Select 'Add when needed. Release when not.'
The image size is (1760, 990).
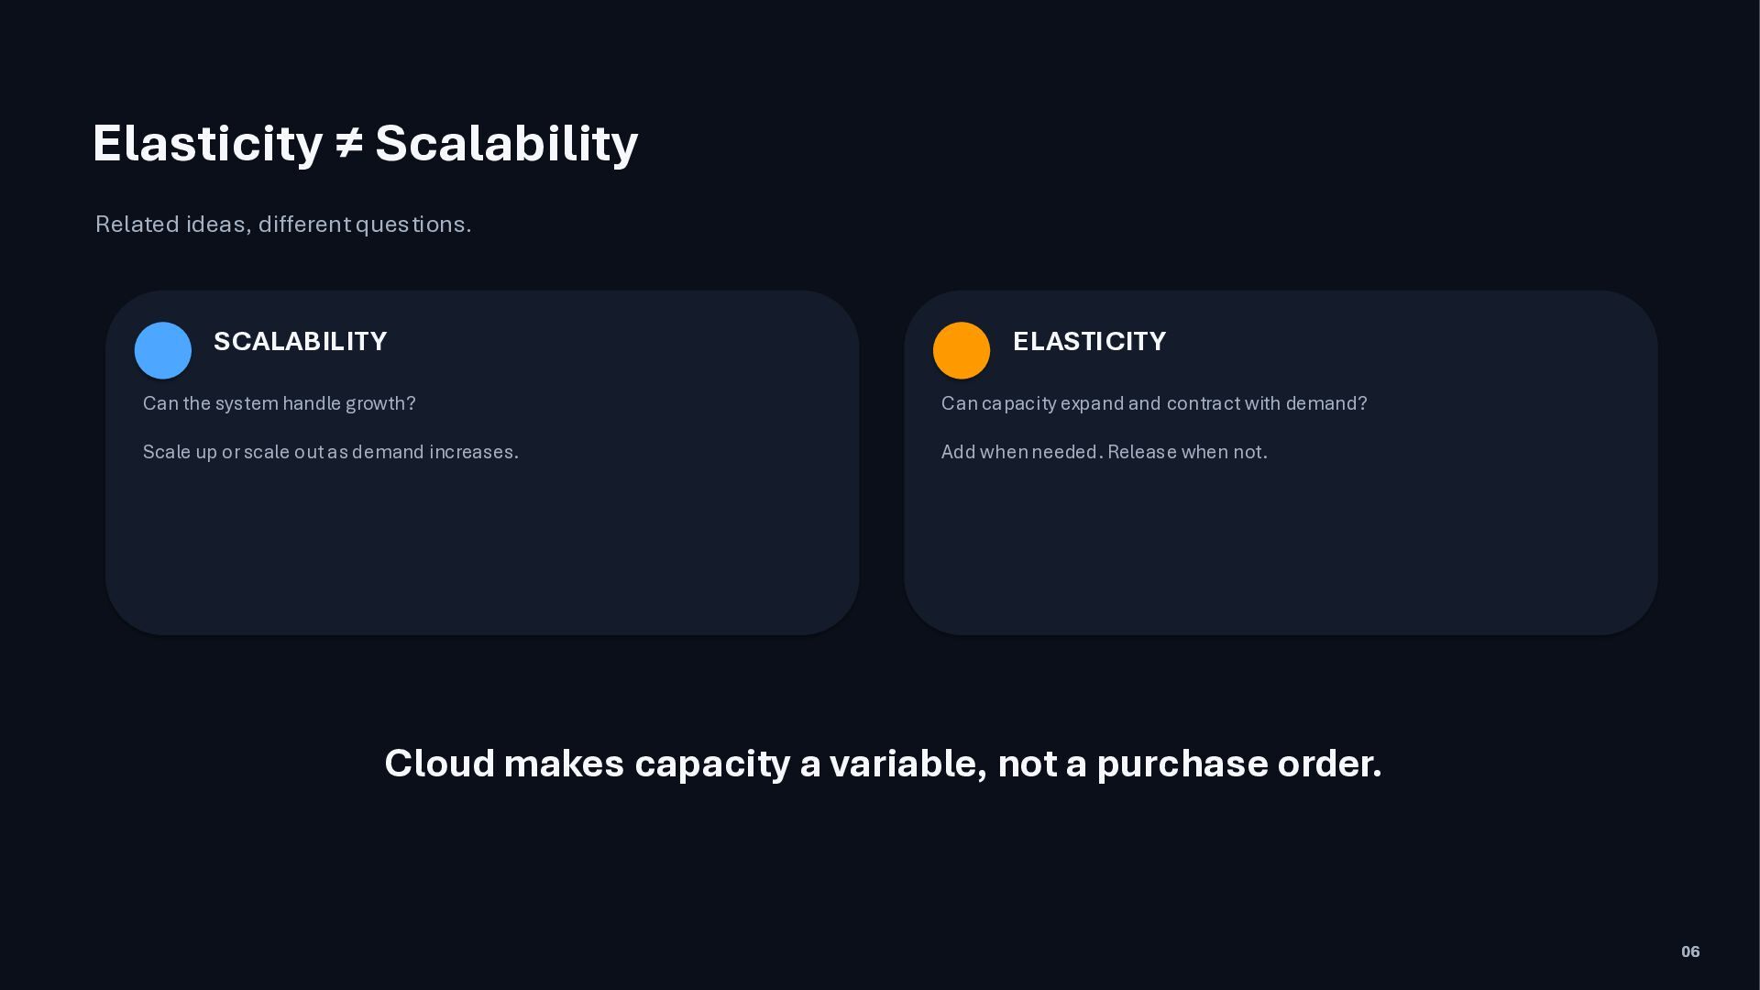tap(1105, 453)
